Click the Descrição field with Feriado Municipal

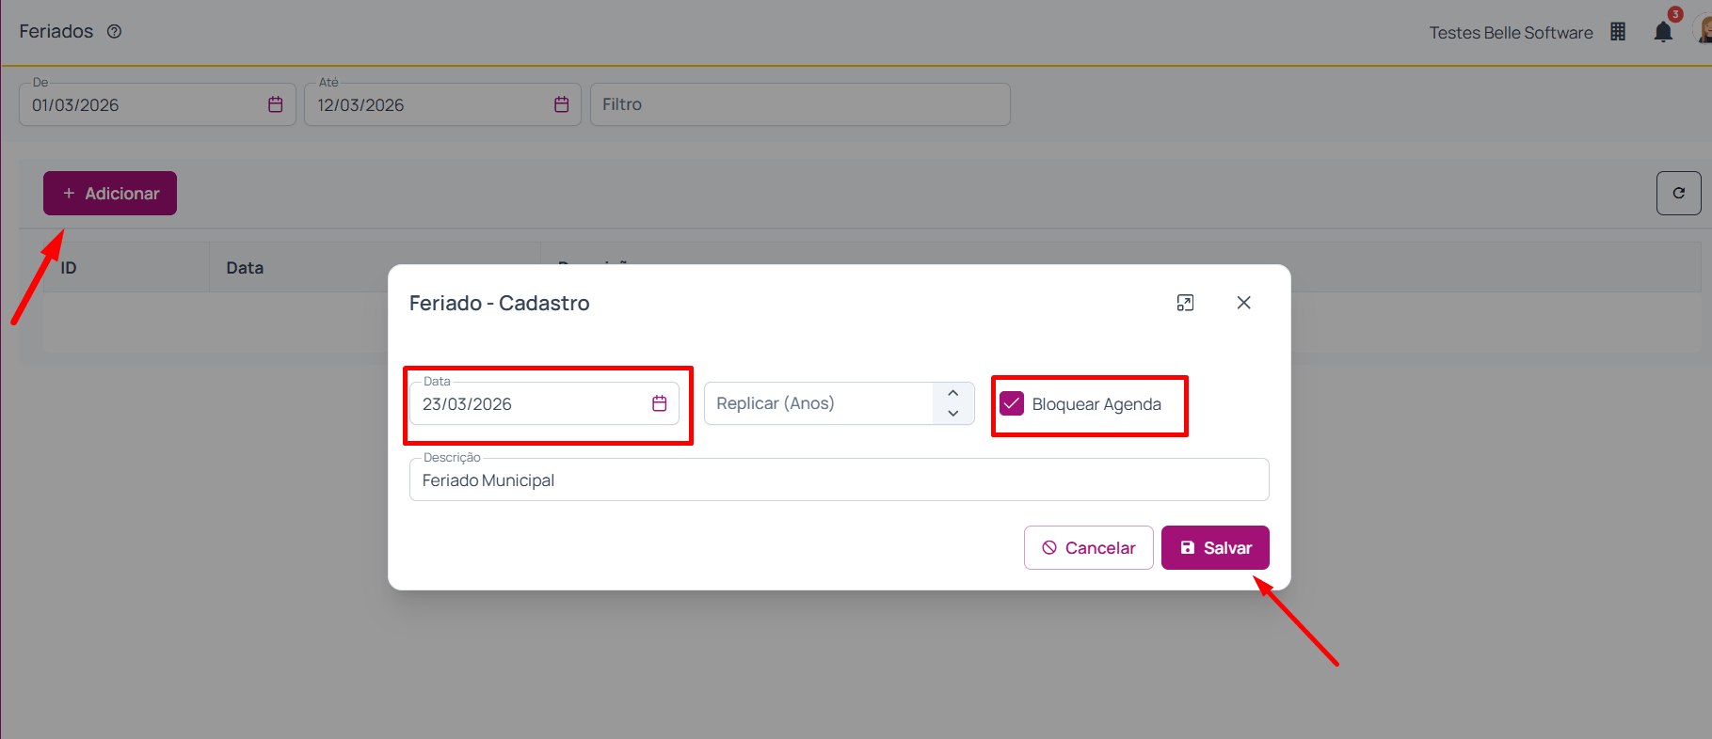coord(838,480)
